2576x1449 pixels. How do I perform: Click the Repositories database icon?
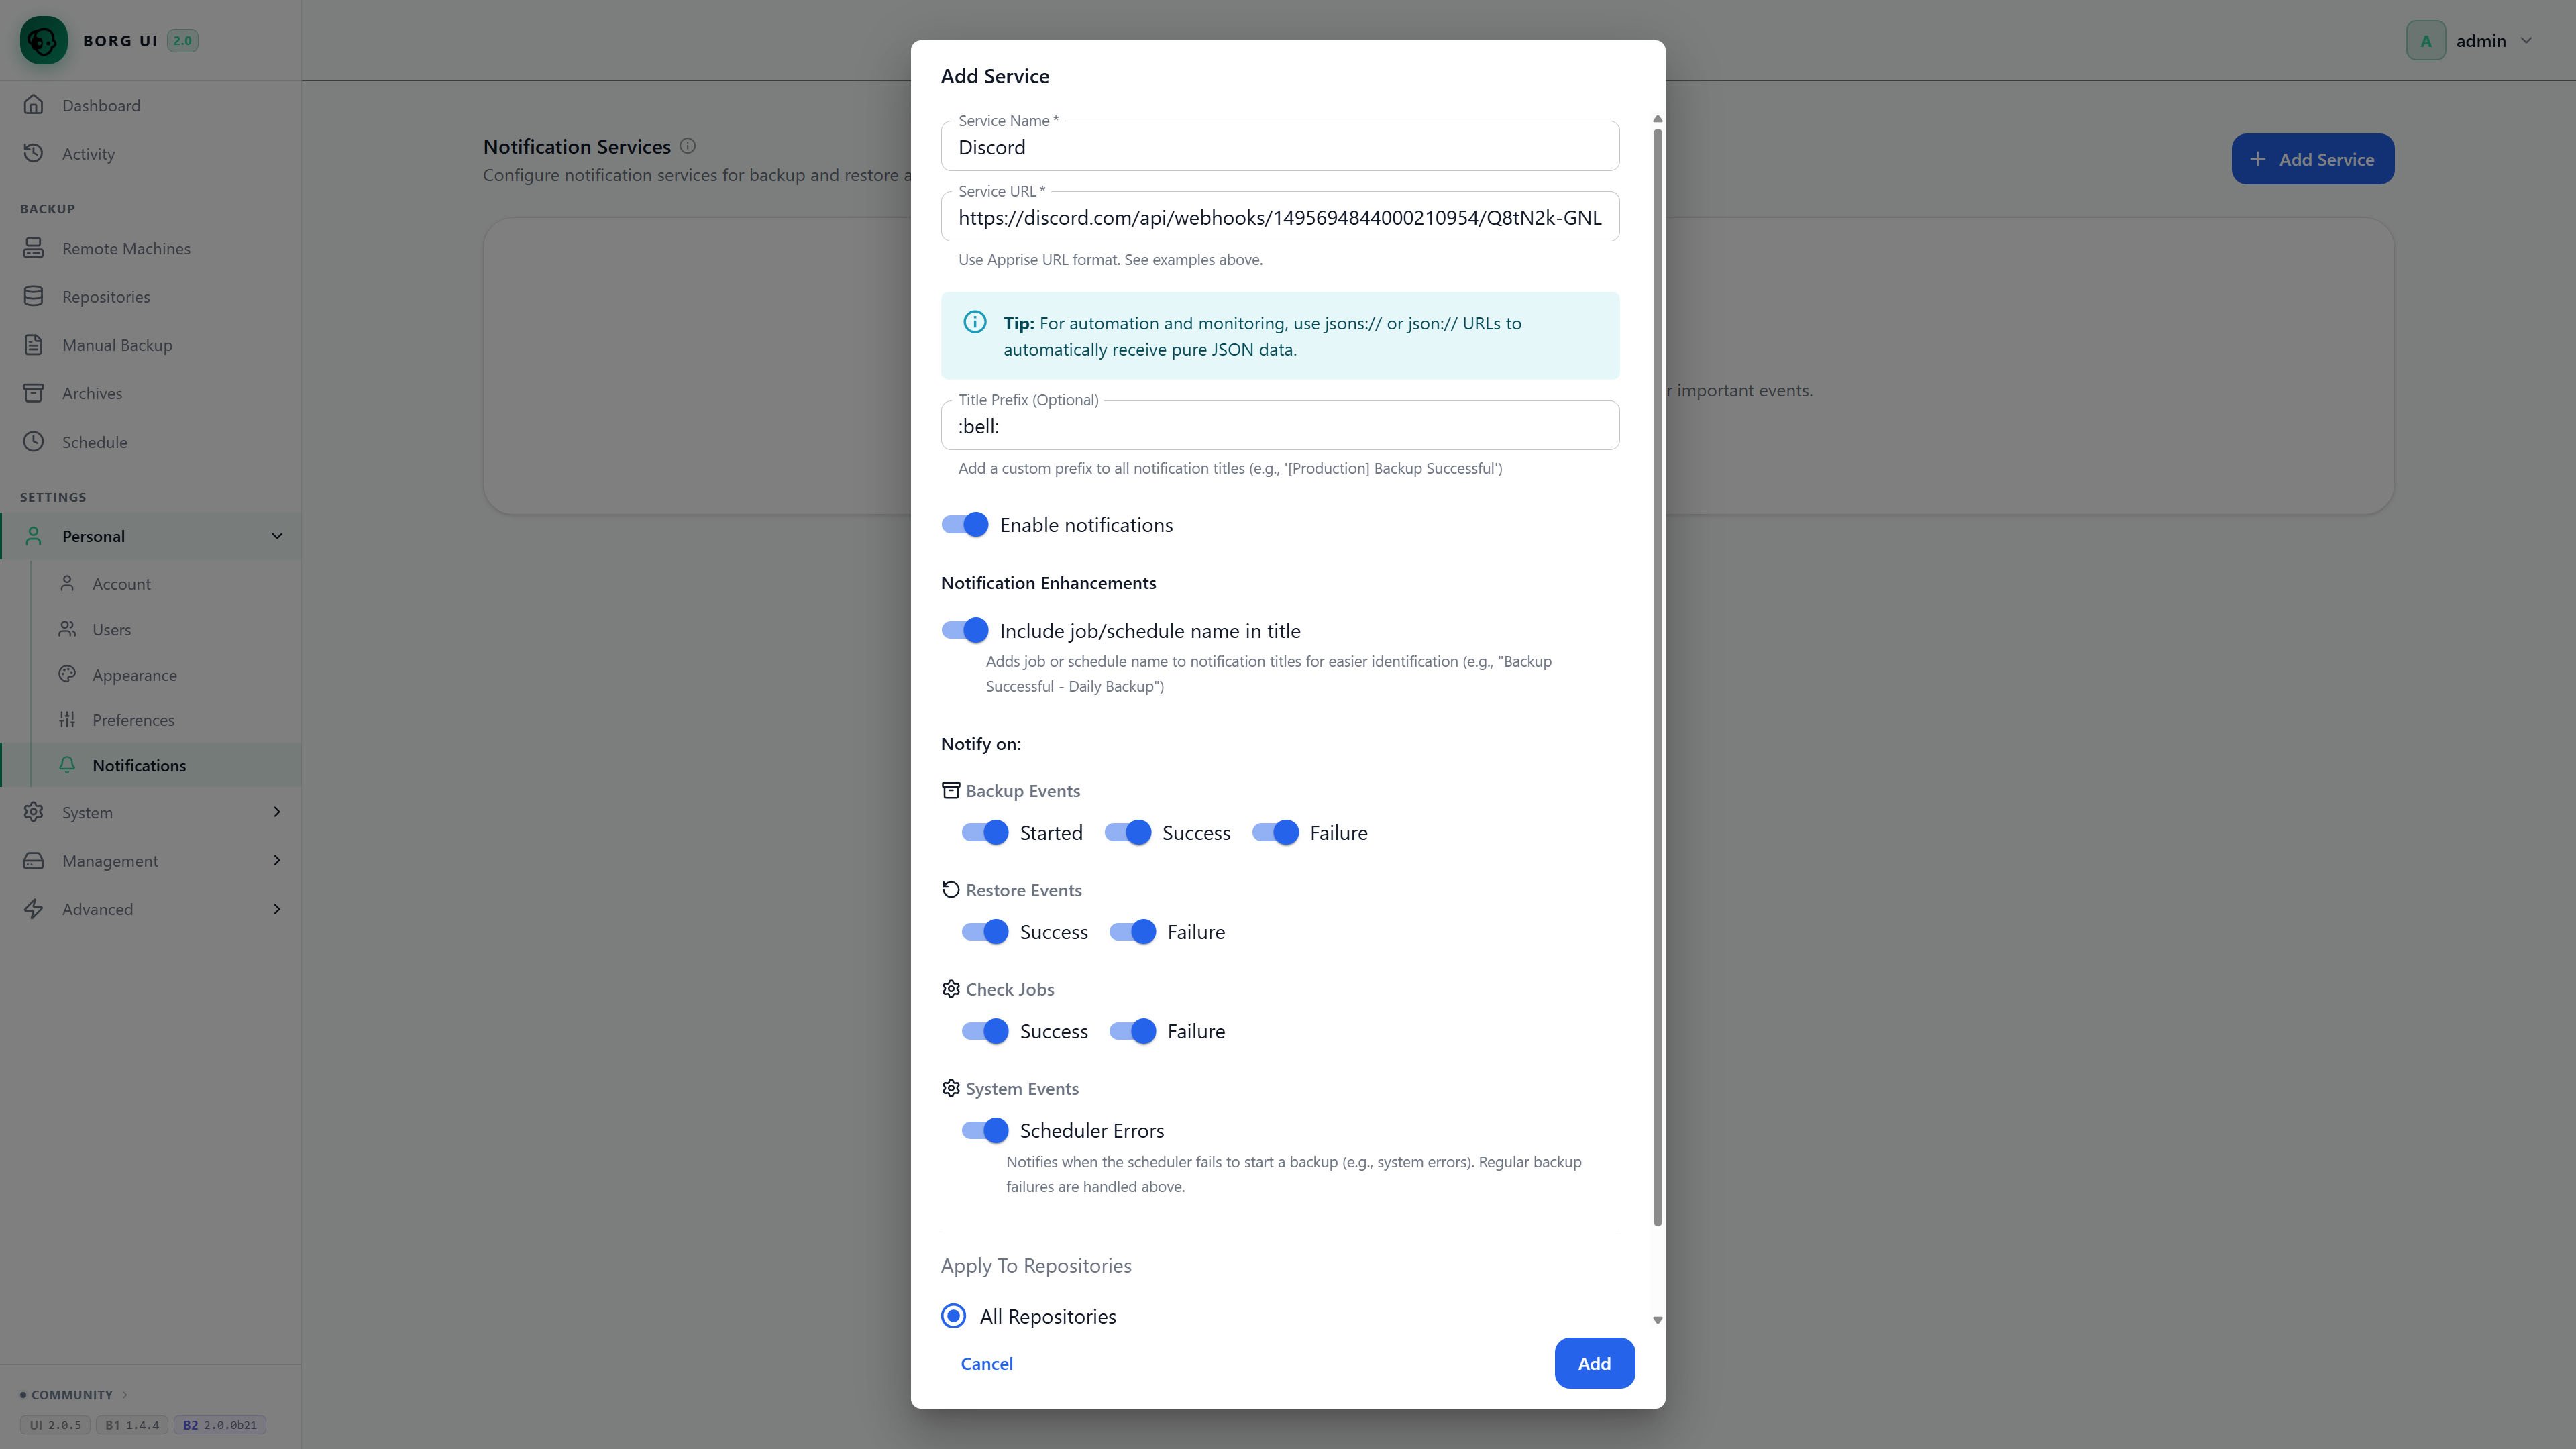(34, 296)
